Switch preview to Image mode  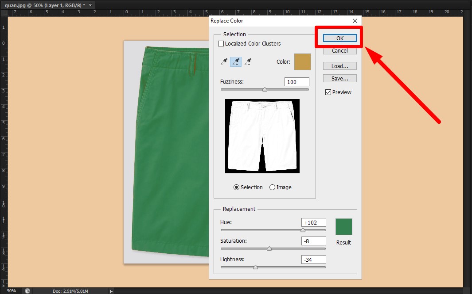tap(272, 187)
